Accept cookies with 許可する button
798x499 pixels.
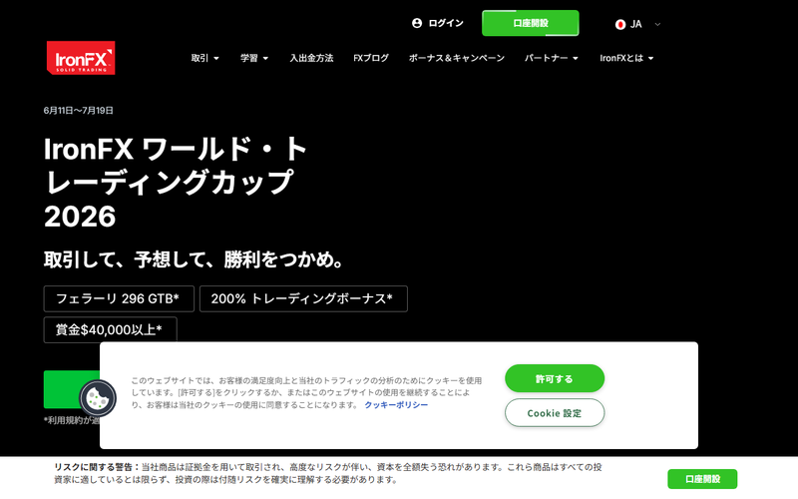click(x=555, y=379)
